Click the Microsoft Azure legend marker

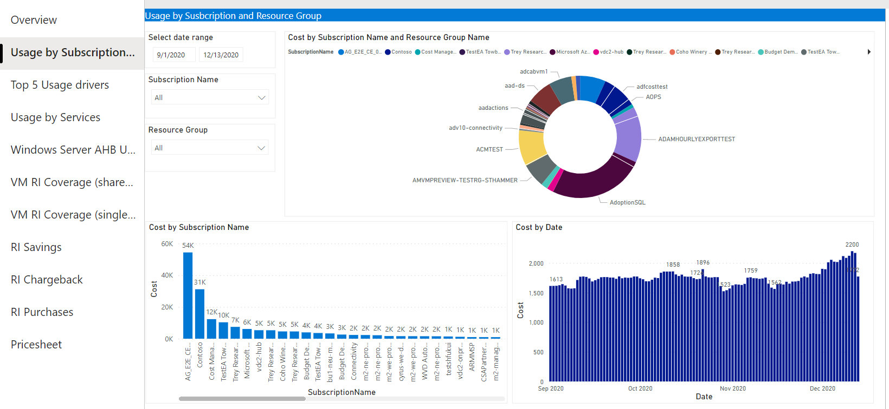tap(552, 52)
